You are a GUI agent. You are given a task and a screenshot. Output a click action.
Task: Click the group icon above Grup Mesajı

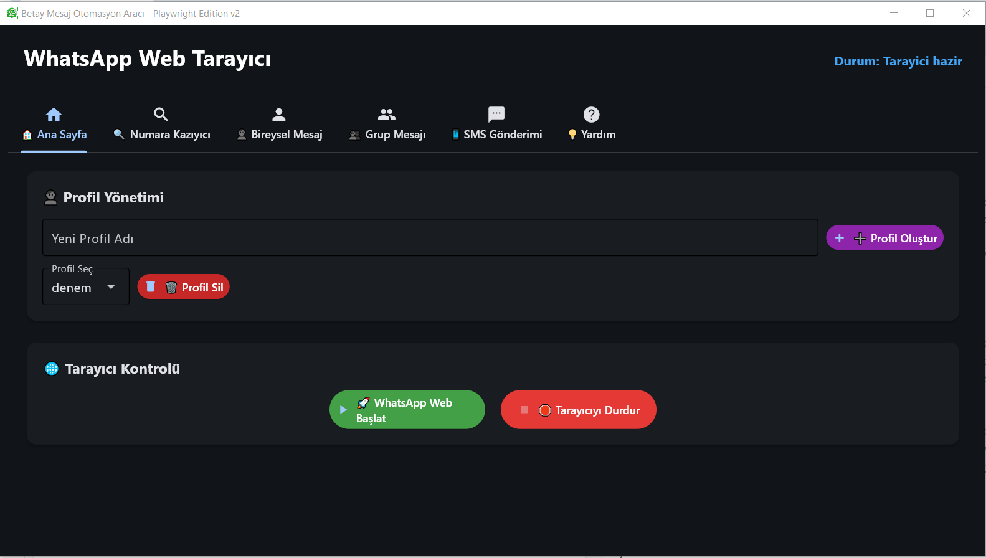[x=387, y=114]
